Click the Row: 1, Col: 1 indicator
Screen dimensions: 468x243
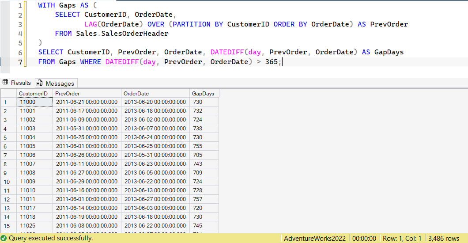[x=402, y=239]
